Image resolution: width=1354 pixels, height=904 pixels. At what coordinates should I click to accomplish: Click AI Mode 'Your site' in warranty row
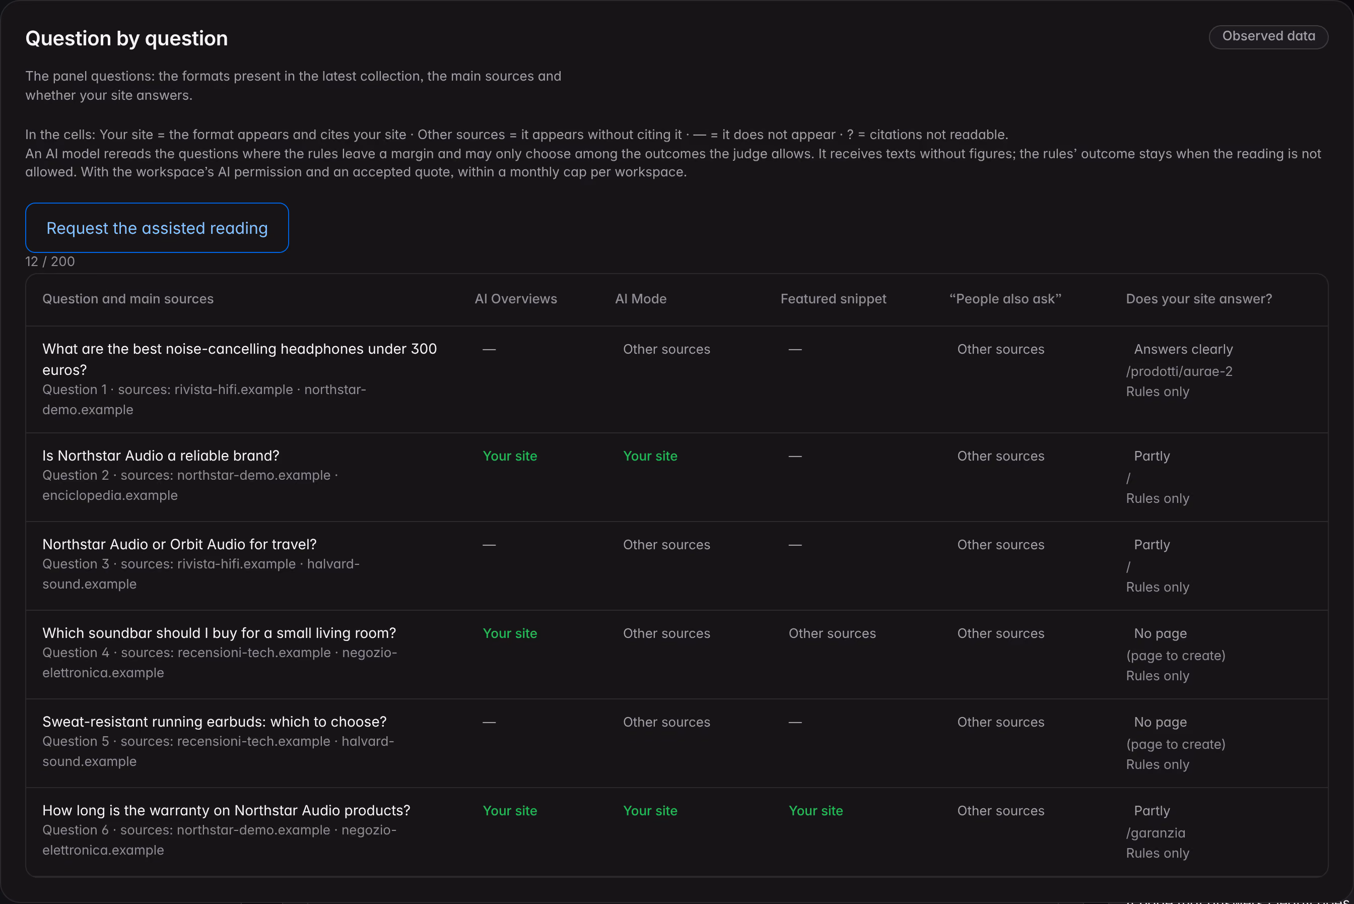tap(650, 811)
